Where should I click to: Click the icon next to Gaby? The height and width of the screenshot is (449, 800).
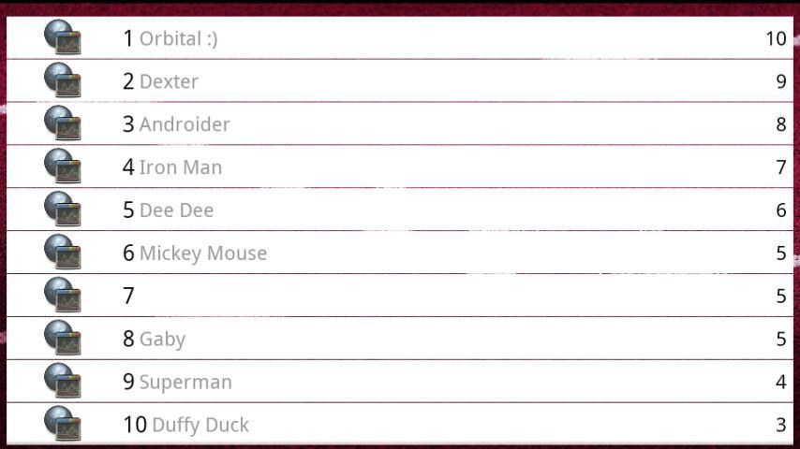click(63, 339)
